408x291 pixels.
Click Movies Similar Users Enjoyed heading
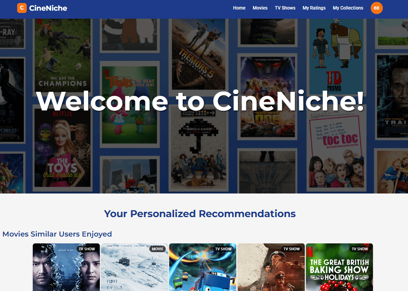coord(57,234)
